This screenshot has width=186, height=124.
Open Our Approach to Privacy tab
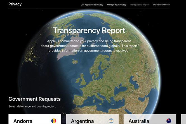click(92, 5)
